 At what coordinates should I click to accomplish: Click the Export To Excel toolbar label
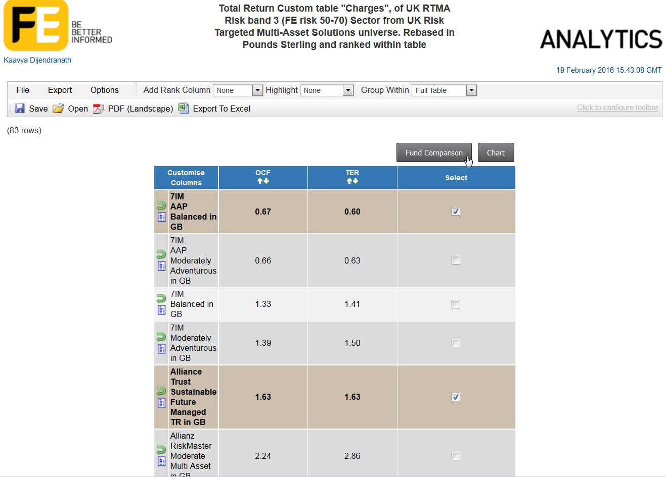click(x=222, y=109)
